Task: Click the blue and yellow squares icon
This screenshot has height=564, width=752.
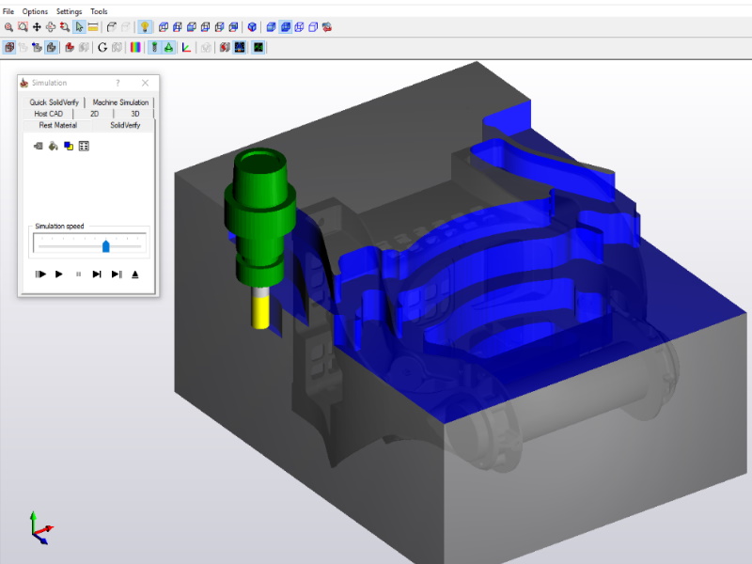Action: coord(69,146)
